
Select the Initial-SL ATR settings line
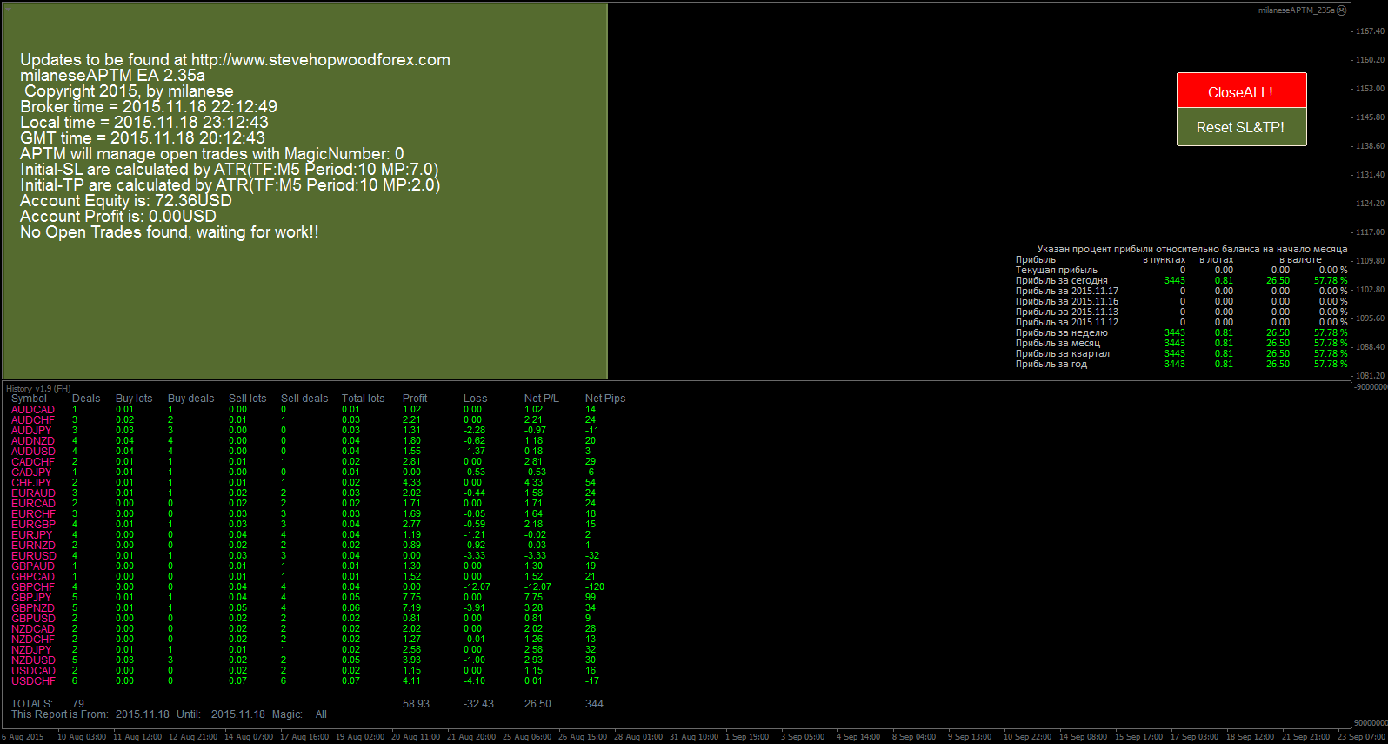(x=230, y=170)
